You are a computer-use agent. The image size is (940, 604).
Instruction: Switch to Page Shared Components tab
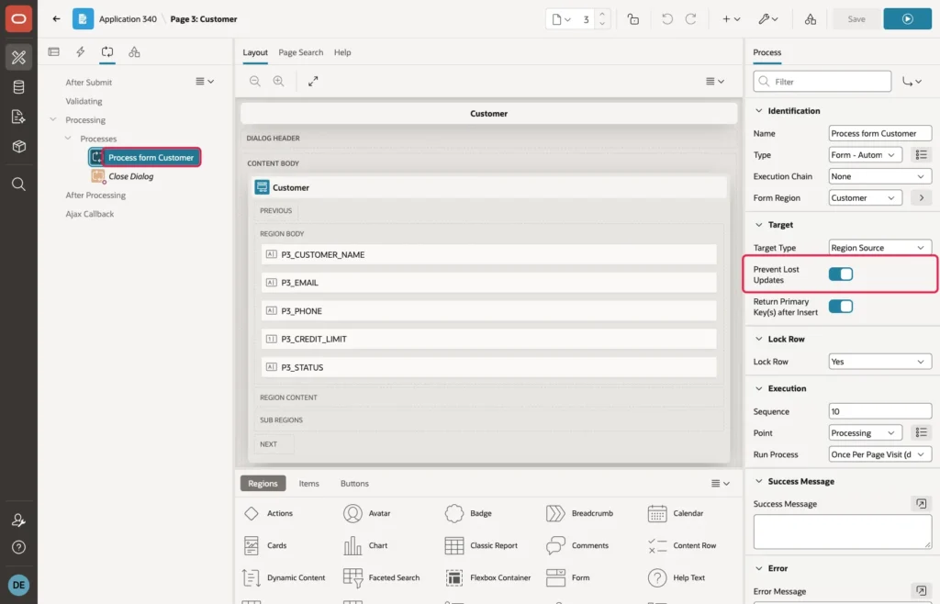point(134,52)
